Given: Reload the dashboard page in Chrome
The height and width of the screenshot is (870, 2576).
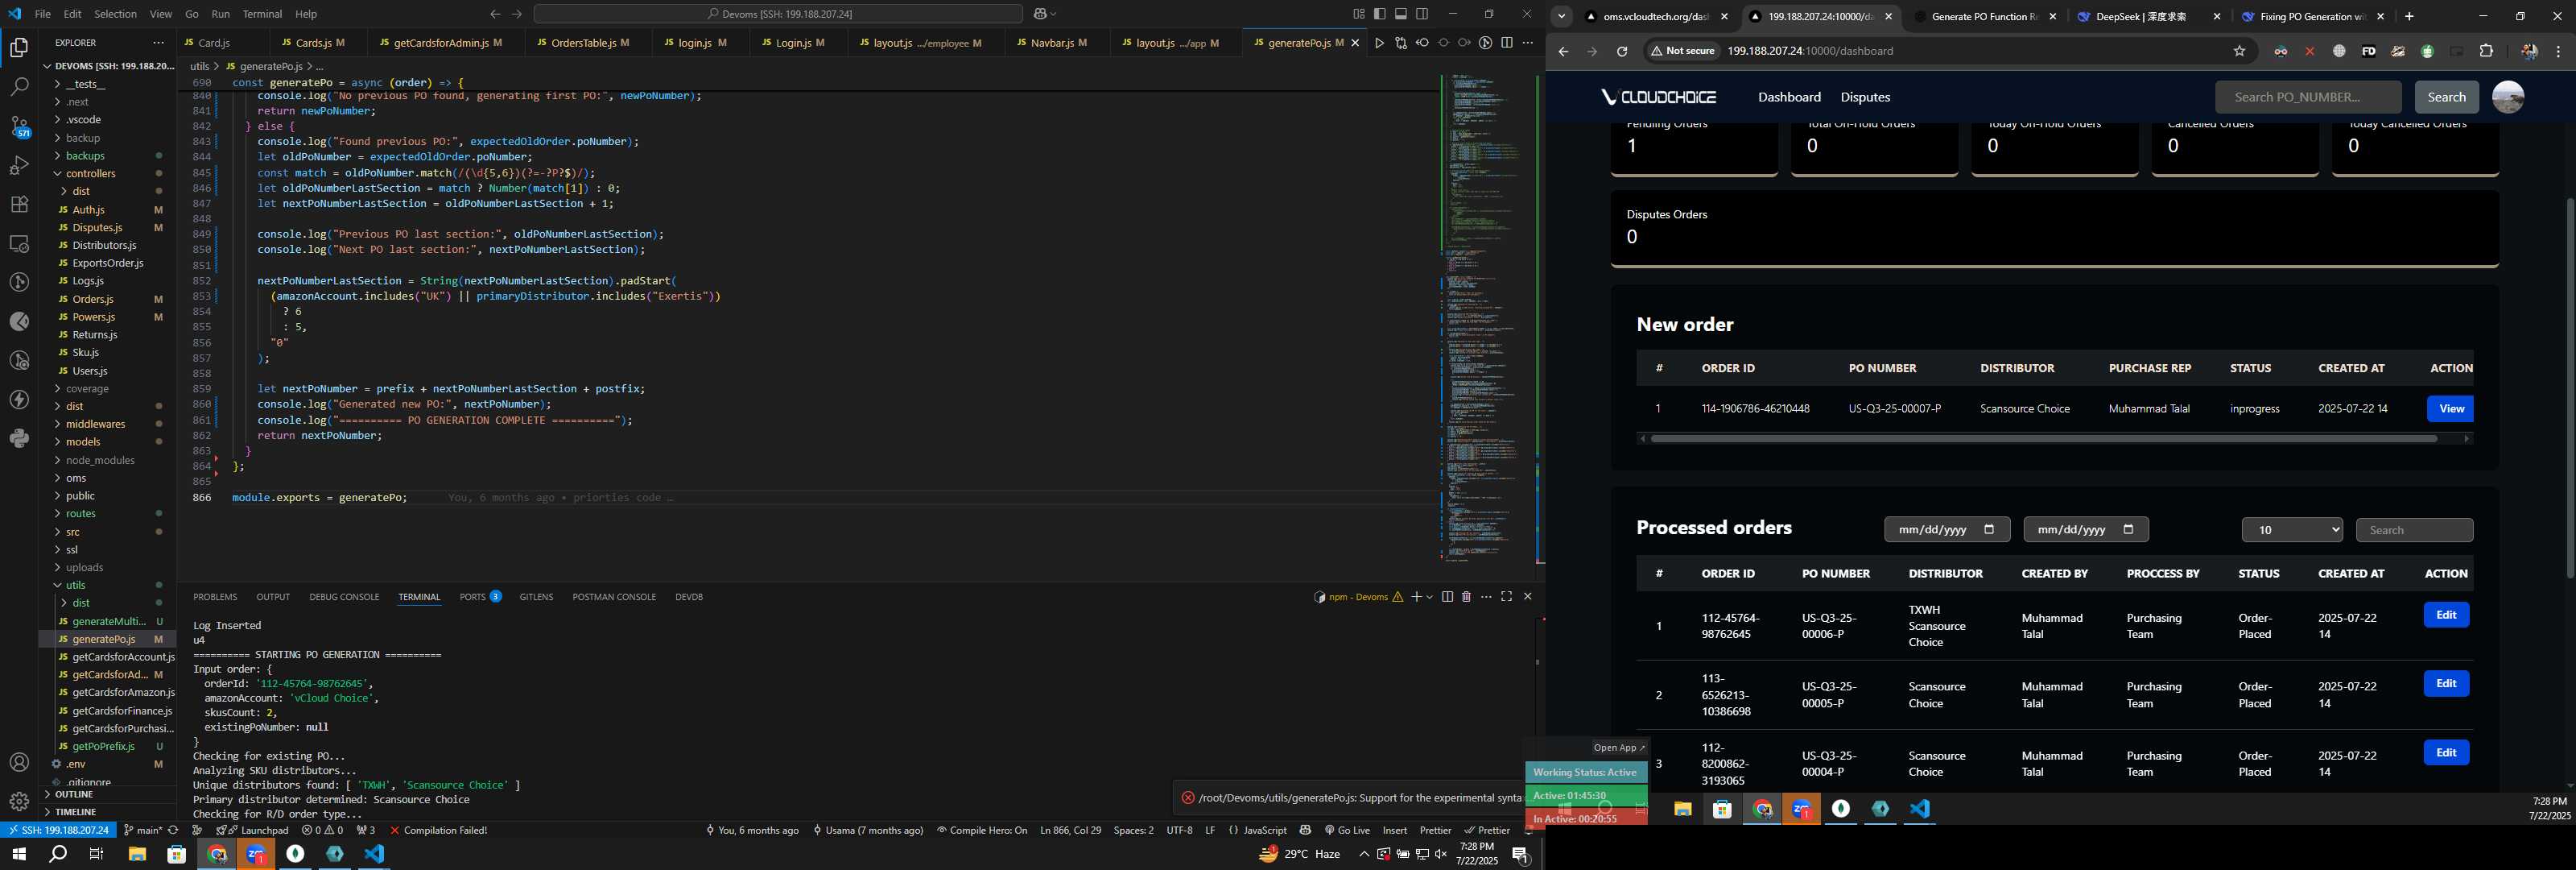Looking at the screenshot, I should 1622,51.
